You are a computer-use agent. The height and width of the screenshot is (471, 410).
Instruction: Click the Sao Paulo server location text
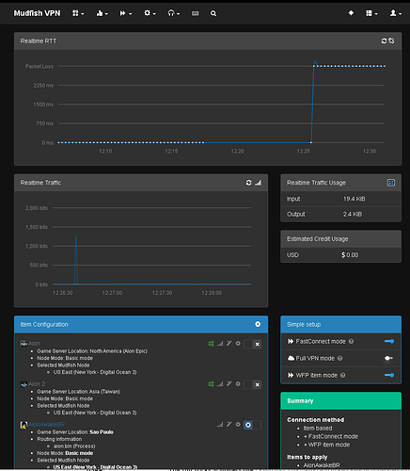tap(102, 432)
